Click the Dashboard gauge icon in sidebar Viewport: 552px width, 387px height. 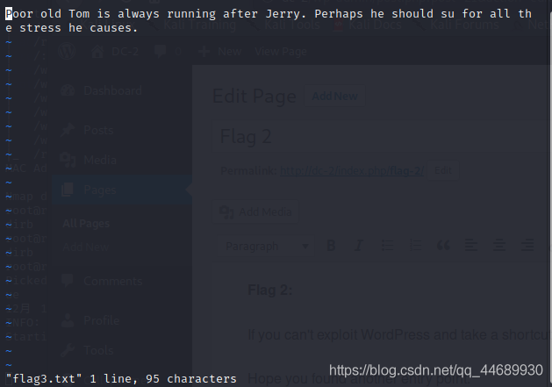coord(68,91)
